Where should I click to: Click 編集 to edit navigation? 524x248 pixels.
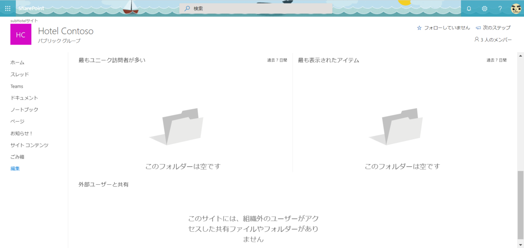[x=15, y=169]
